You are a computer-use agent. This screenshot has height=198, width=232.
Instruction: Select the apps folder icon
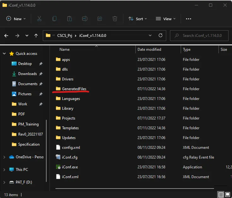58,59
